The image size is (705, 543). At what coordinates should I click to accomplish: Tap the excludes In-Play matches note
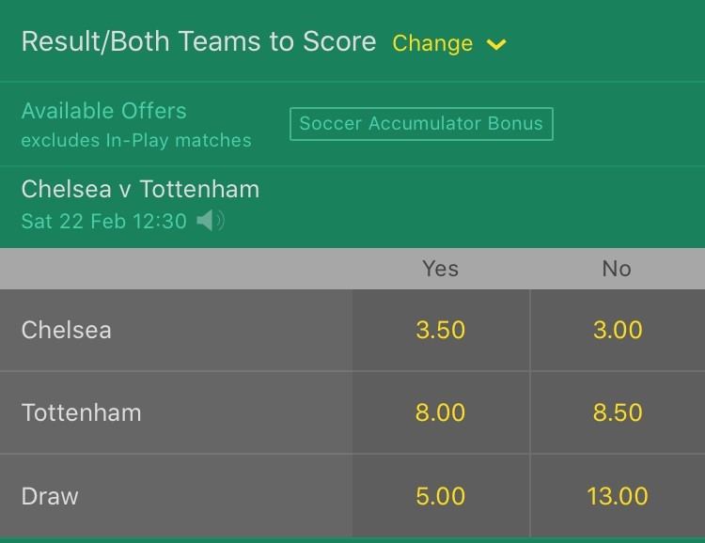(136, 141)
